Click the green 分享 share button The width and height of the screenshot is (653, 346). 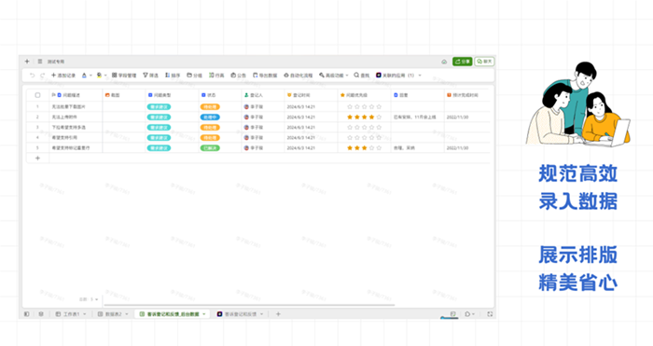click(463, 62)
